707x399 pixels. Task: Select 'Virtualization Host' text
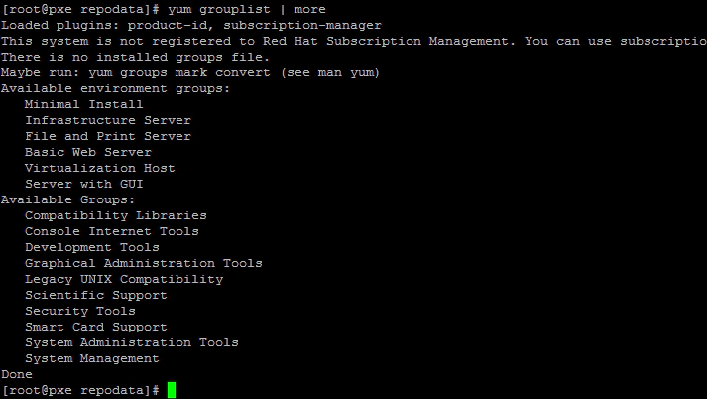click(100, 168)
